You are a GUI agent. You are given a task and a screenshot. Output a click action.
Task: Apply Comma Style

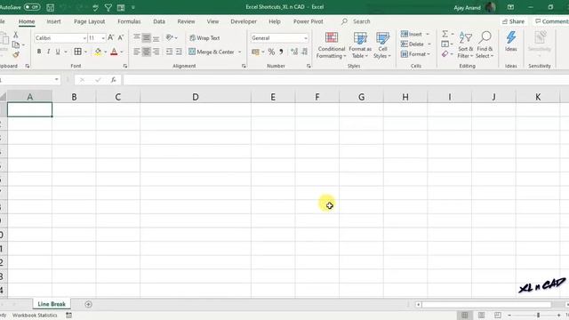coord(281,52)
